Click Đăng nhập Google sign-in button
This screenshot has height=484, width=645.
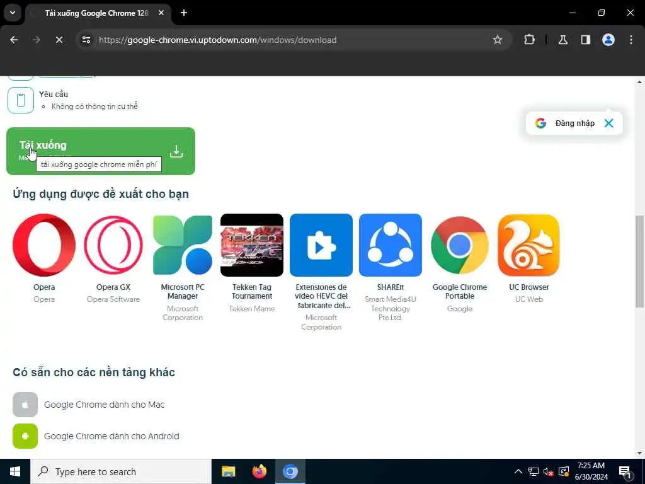[x=566, y=123]
